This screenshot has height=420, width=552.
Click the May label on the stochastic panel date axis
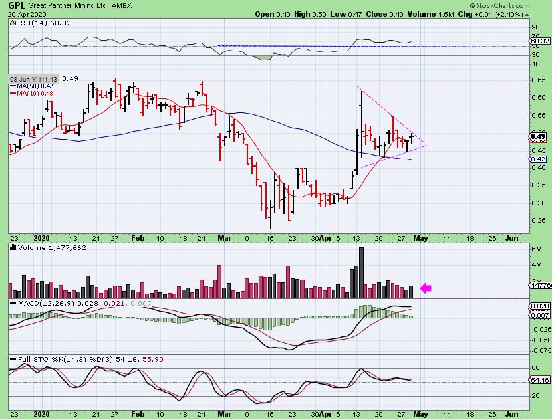(x=421, y=414)
